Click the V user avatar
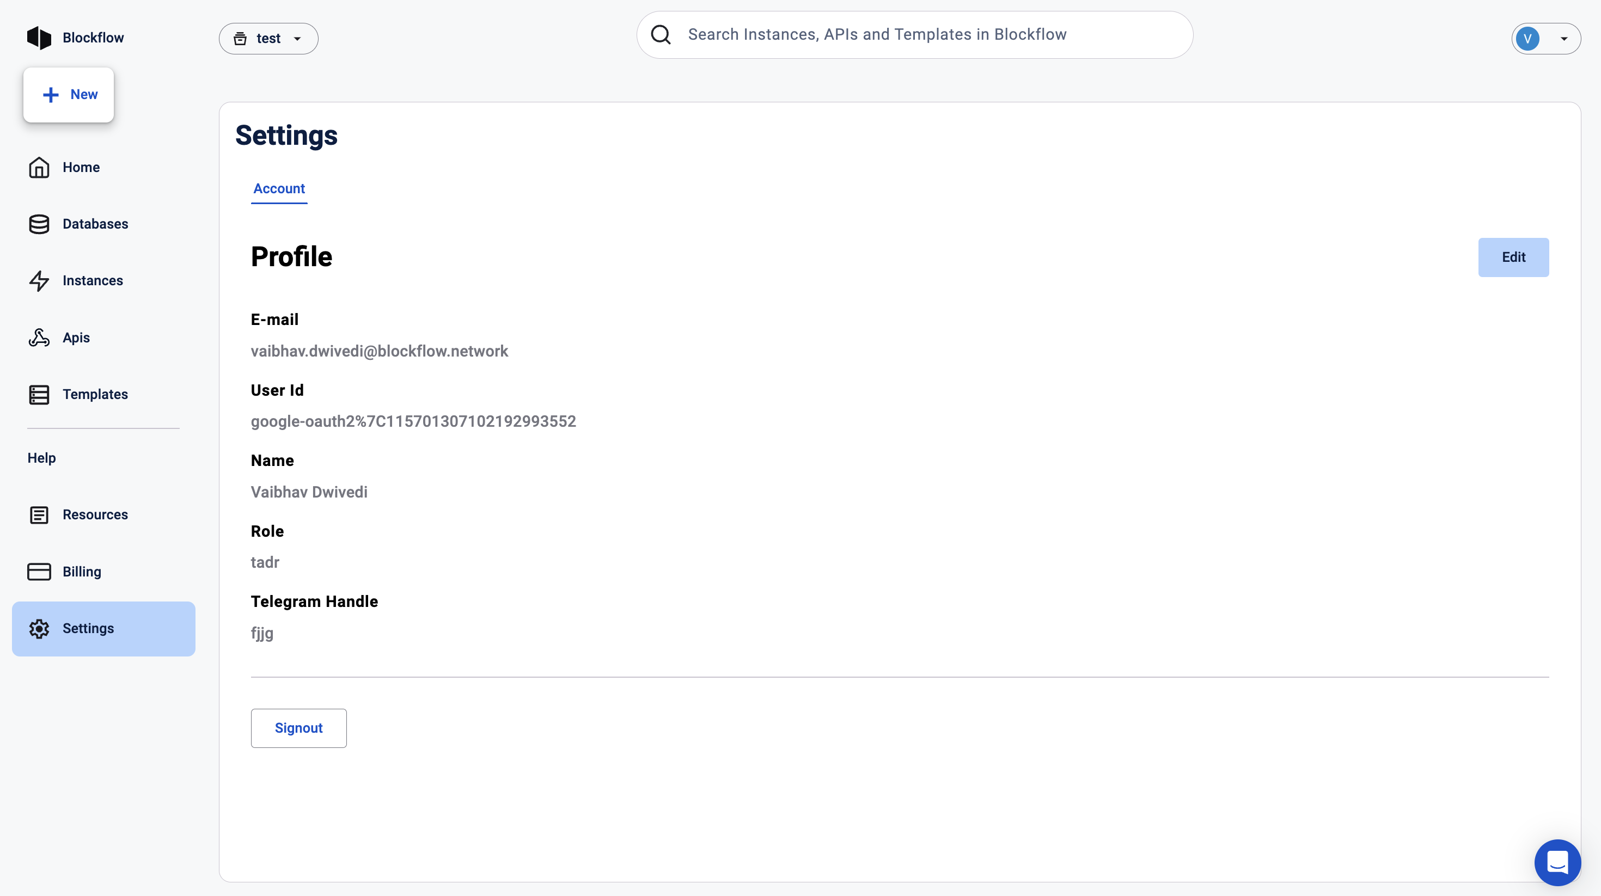Screen dimensions: 1601x896 point(1527,39)
